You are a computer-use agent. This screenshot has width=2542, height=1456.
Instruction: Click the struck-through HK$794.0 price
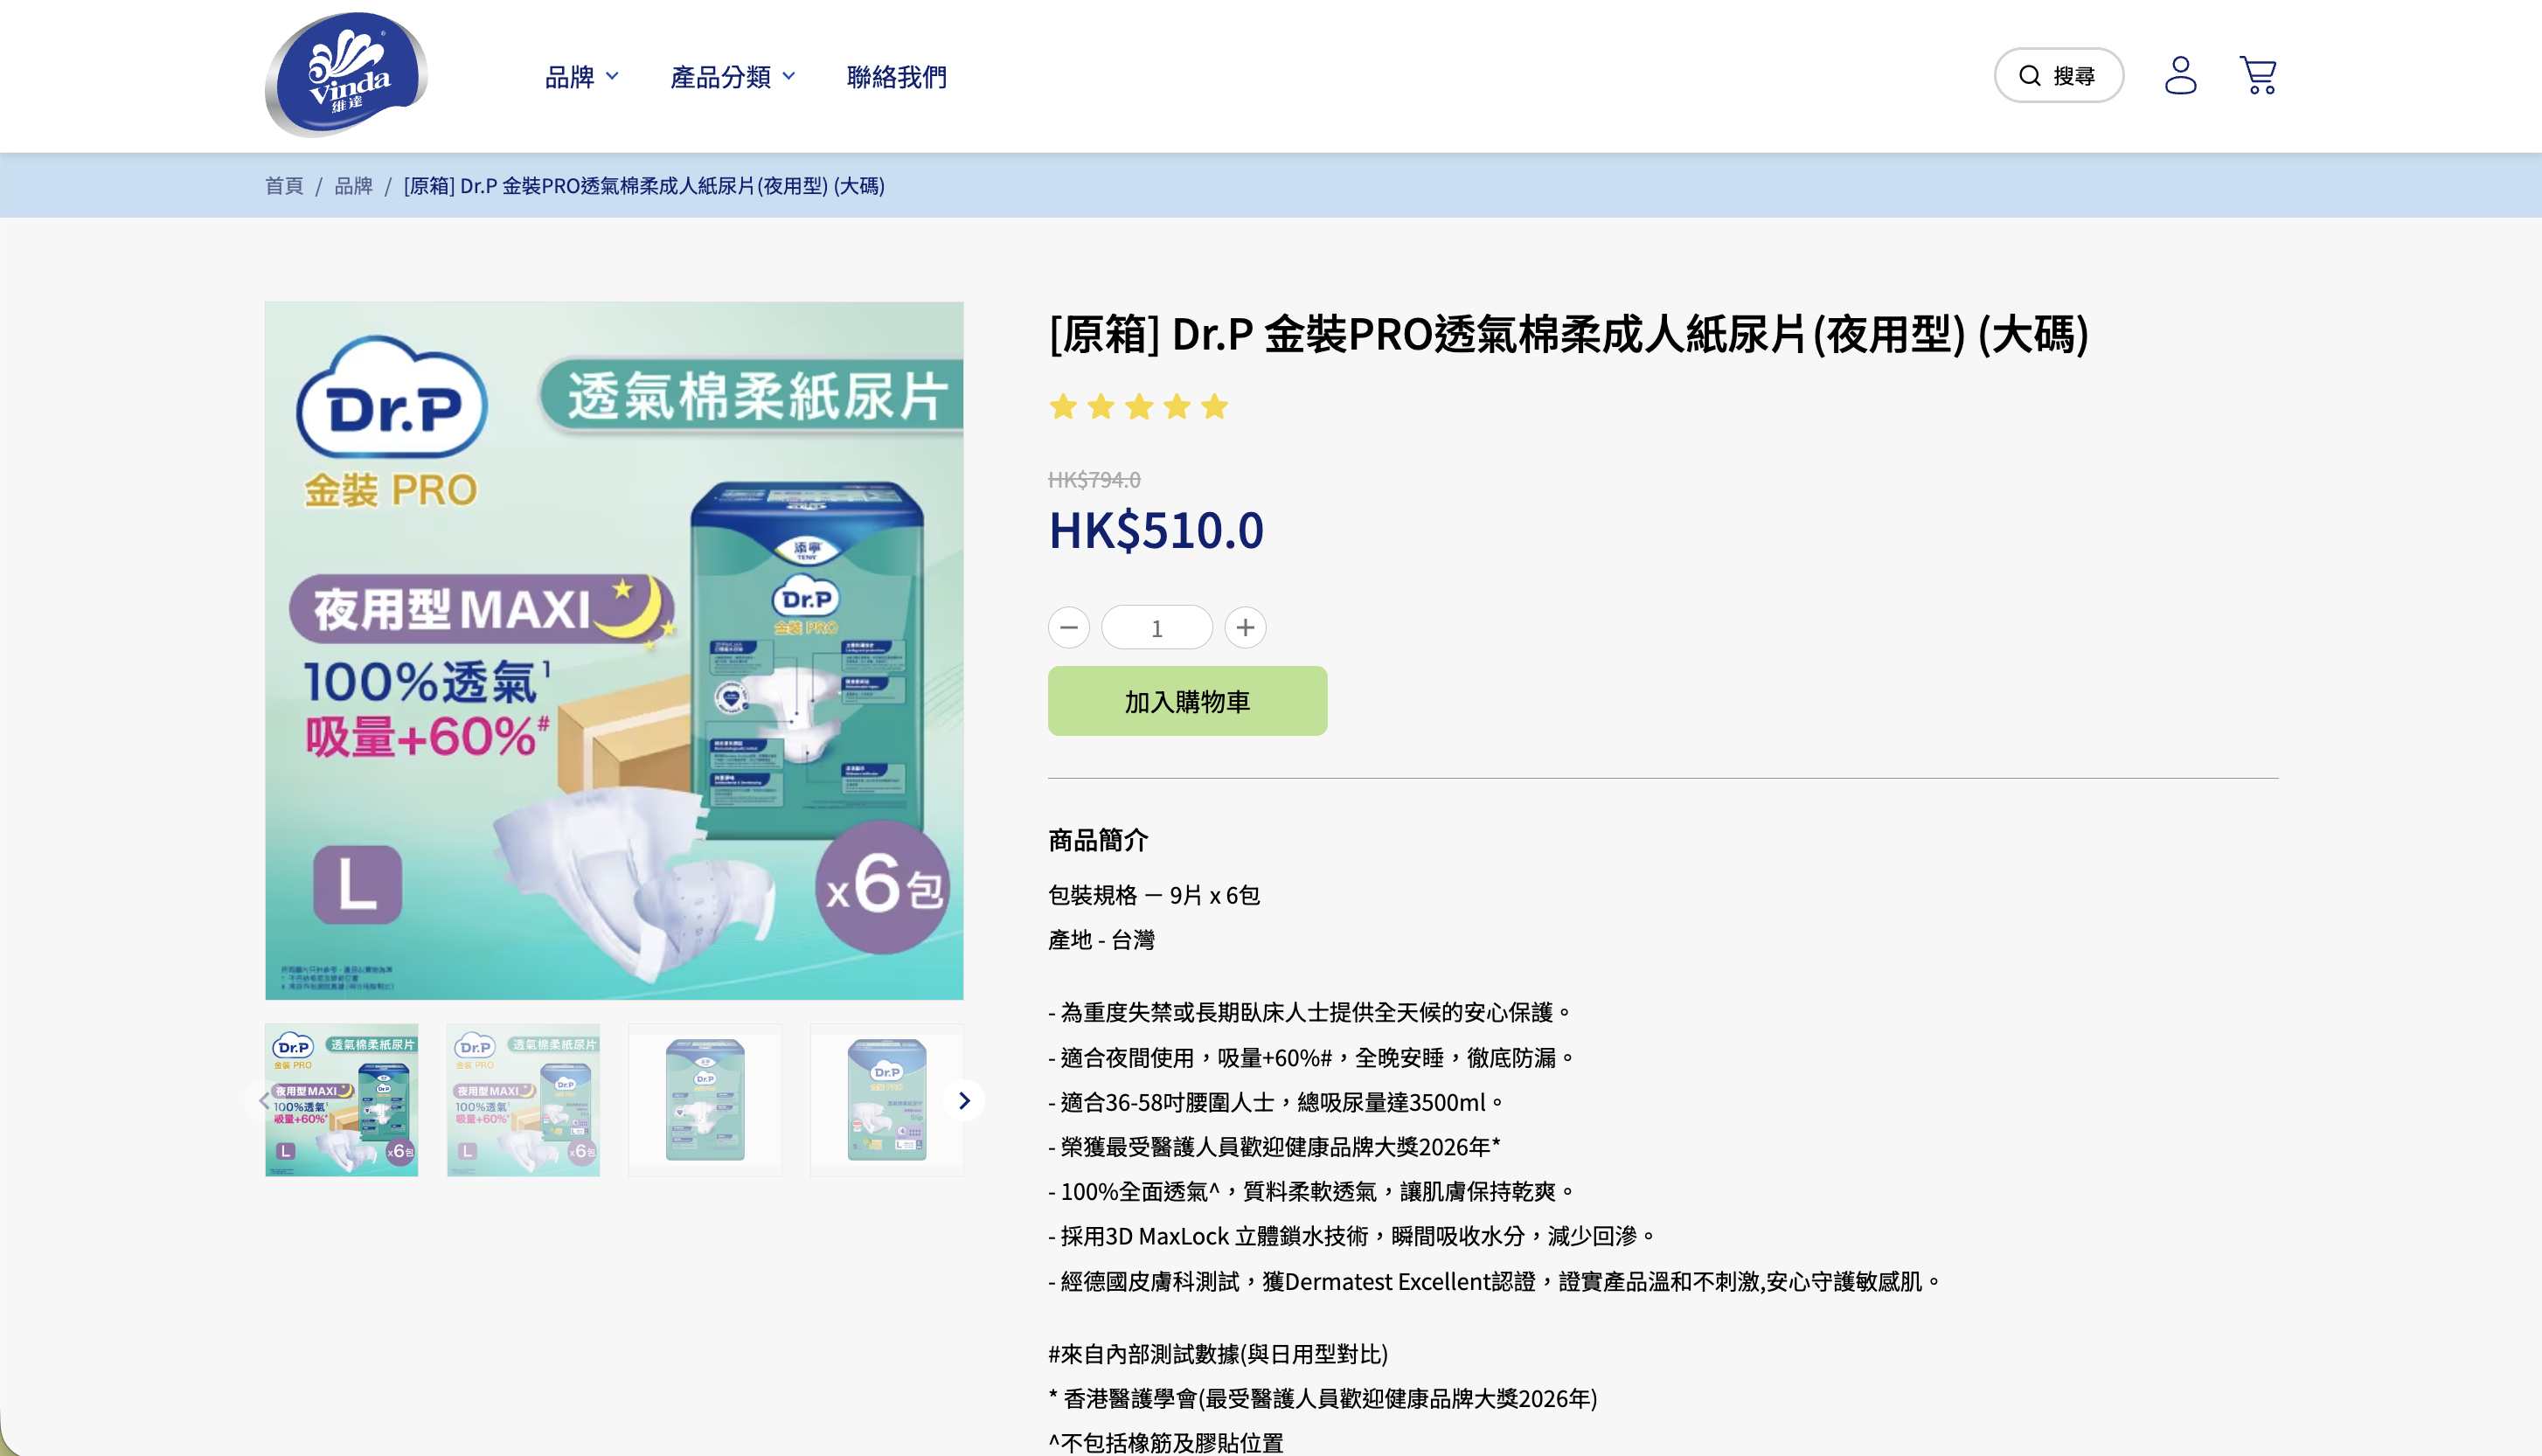1094,480
